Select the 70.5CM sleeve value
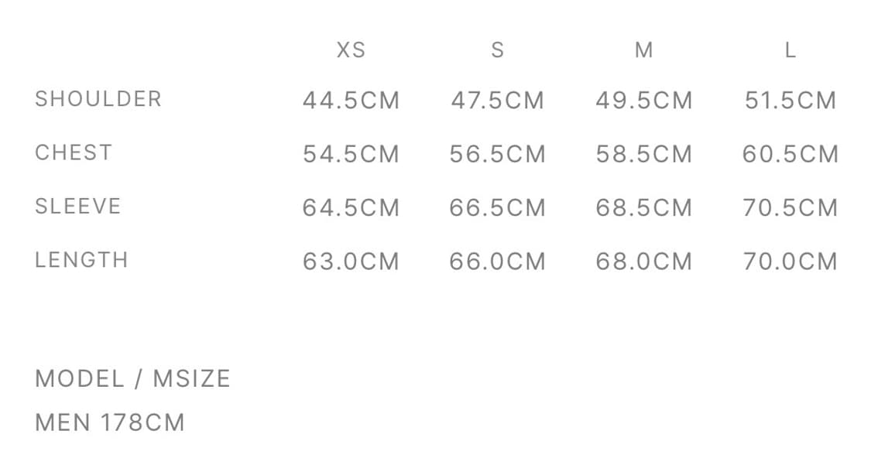 pos(790,207)
